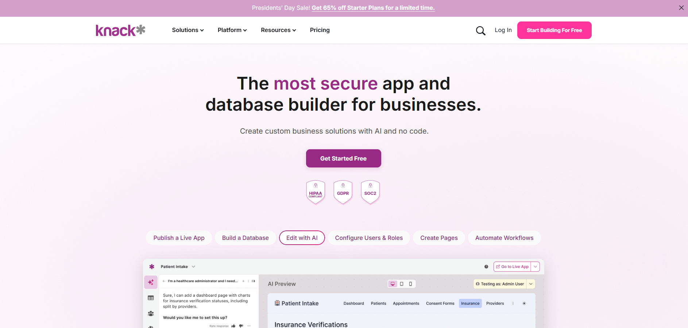Screen dimensions: 688x328
Task: Click the GDPR shield badge
Action: 343,192
